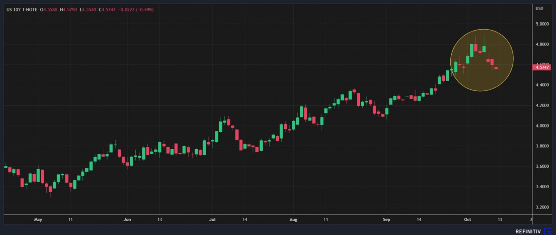Click the Jun label on time axis
The width and height of the screenshot is (556, 235).
pos(128,219)
